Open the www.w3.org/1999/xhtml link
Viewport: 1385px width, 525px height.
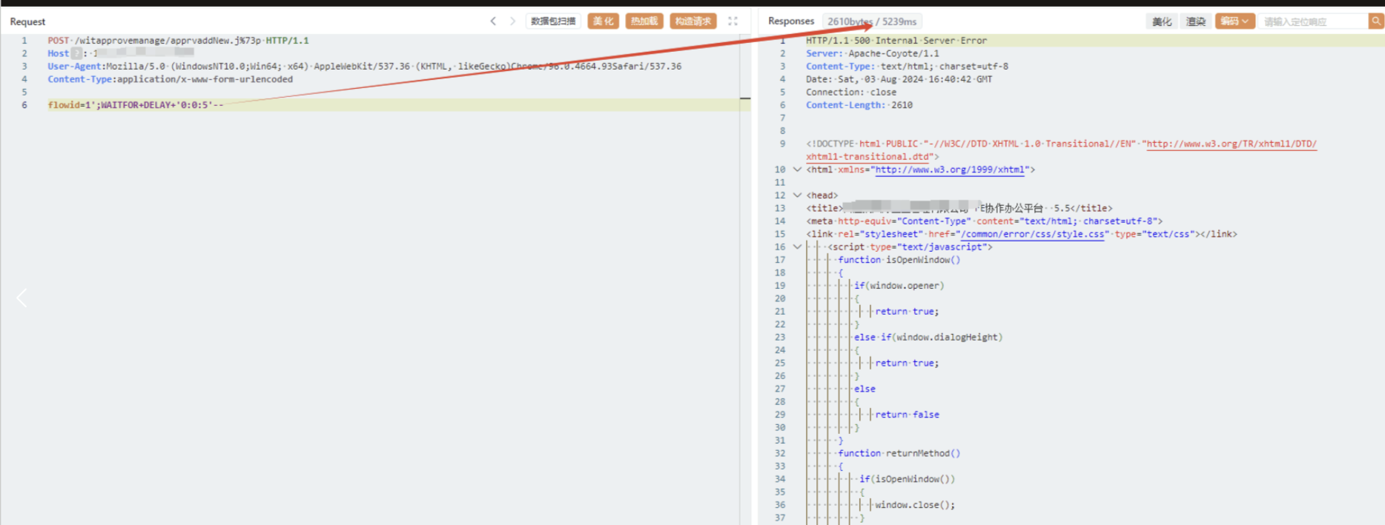(951, 170)
